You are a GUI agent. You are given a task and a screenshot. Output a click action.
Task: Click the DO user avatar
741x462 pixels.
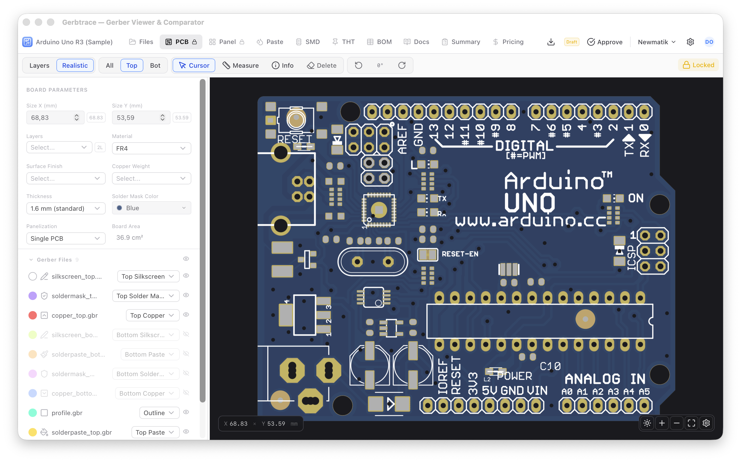709,42
